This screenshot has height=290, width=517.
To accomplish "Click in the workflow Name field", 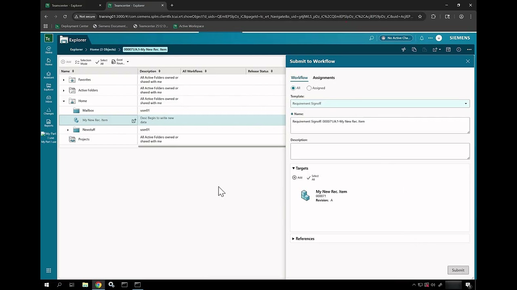I will click(380, 125).
